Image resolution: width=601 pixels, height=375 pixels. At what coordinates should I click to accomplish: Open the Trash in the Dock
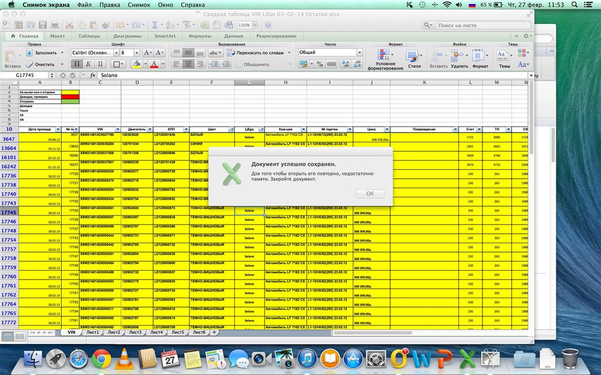tap(570, 359)
